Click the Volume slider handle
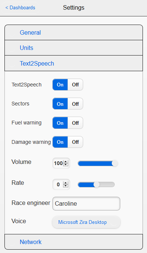The height and width of the screenshot is (253, 147). click(115, 163)
